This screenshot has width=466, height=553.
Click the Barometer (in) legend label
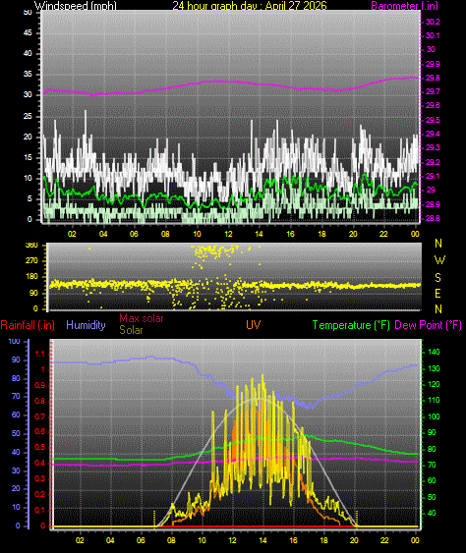405,5
